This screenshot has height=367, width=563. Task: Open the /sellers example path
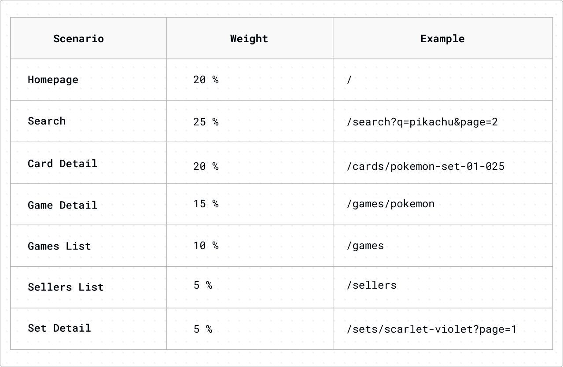[372, 285]
